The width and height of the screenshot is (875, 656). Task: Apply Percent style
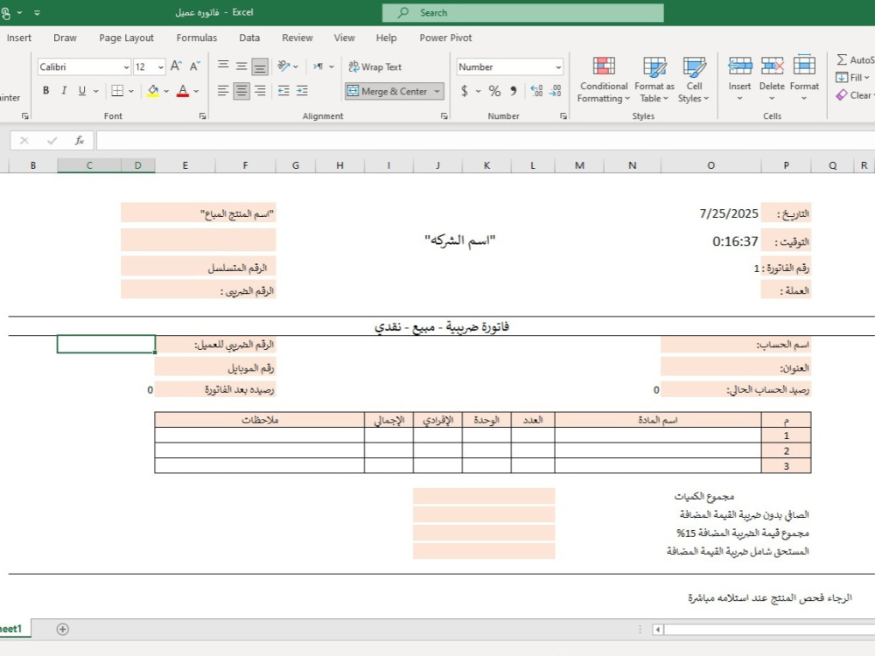pyautogui.click(x=494, y=91)
